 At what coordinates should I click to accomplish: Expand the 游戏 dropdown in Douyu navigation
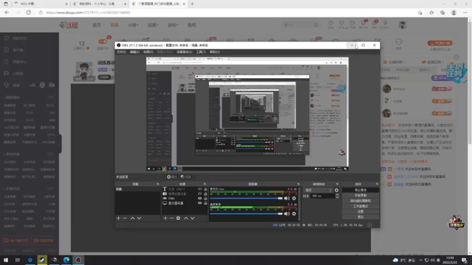pos(173,25)
